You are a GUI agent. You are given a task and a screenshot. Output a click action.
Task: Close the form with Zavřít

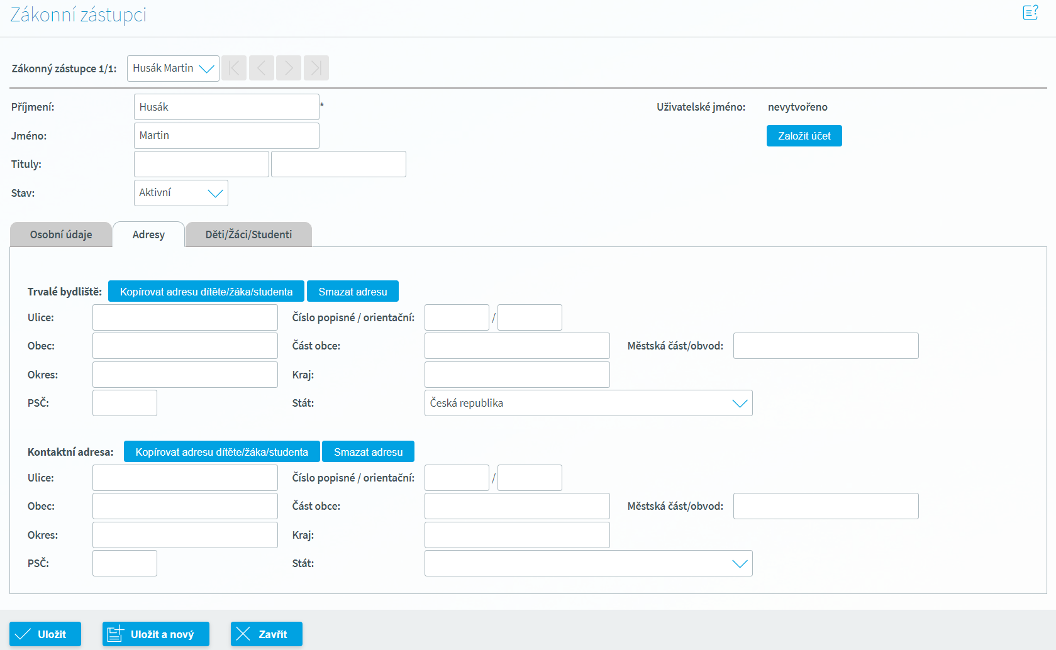pos(267,634)
